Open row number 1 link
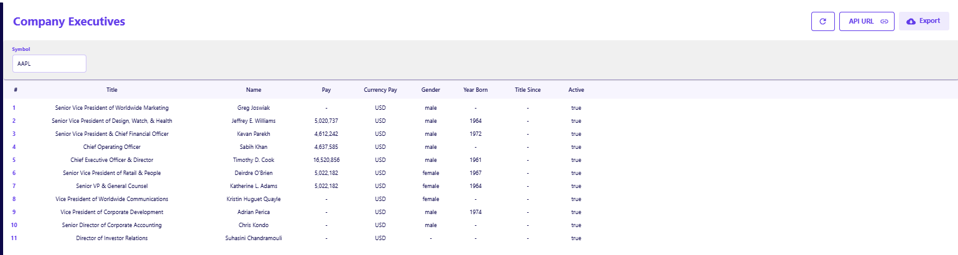Screen dimensions: 958x255 (x=14, y=108)
